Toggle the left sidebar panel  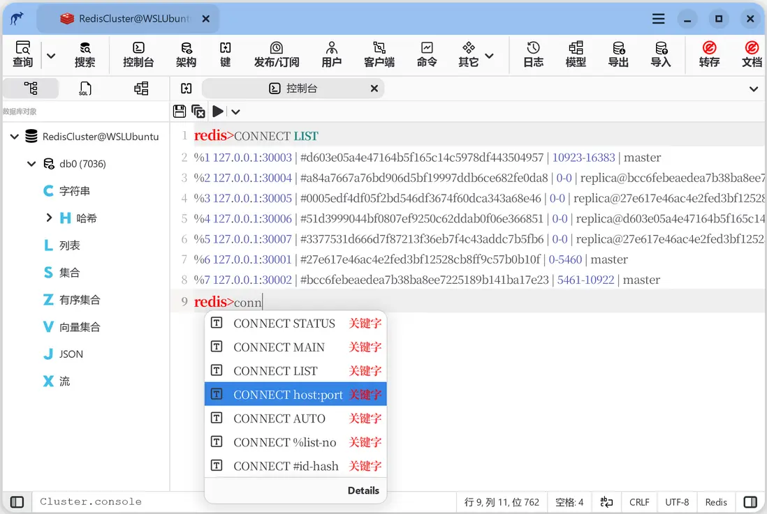click(x=17, y=502)
